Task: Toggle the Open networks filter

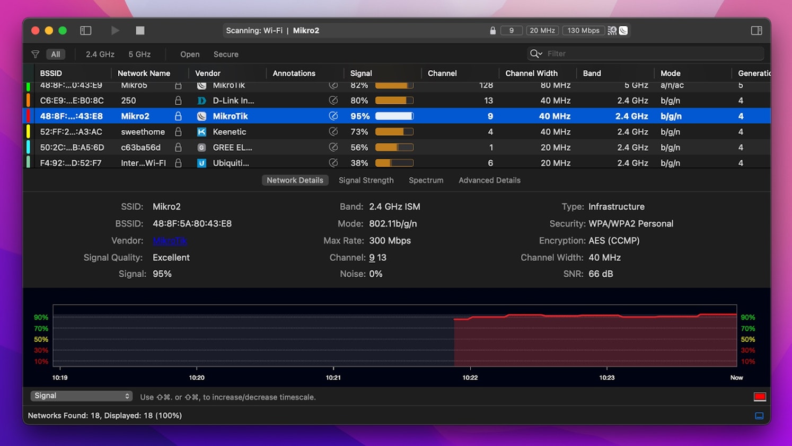Action: (190, 53)
